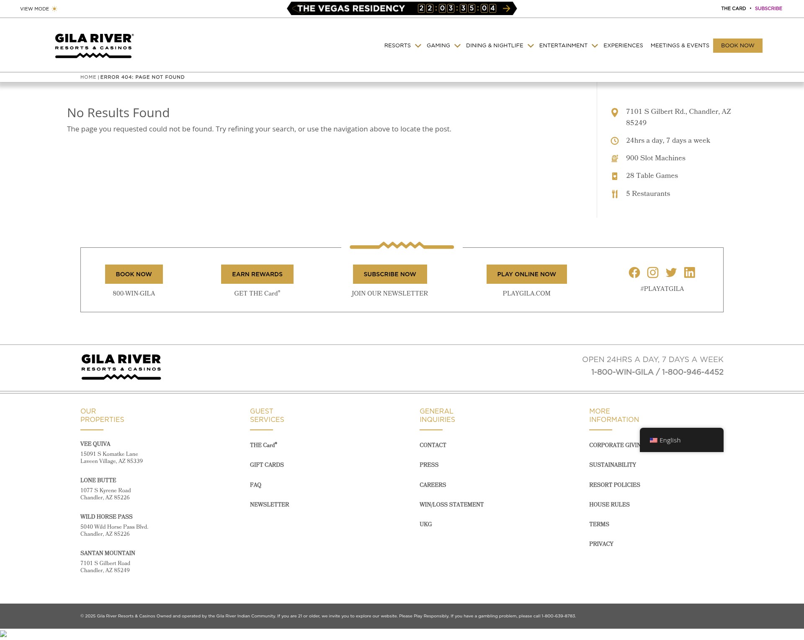Expand Dining & Nightlife chevron
The width and height of the screenshot is (804, 640).
(531, 46)
